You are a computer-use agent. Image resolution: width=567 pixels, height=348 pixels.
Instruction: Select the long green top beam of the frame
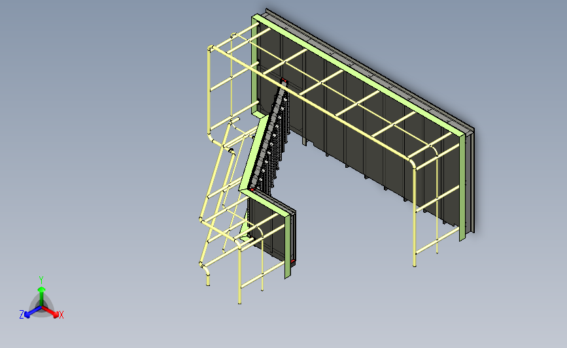(x=360, y=76)
